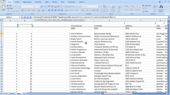Screen dimensions: 170x95
Task: Select row 12 header
Action: tap(2, 52)
